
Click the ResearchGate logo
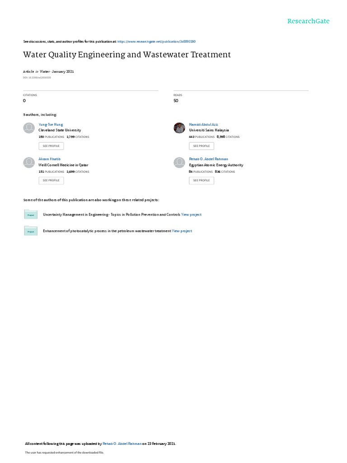(308, 21)
